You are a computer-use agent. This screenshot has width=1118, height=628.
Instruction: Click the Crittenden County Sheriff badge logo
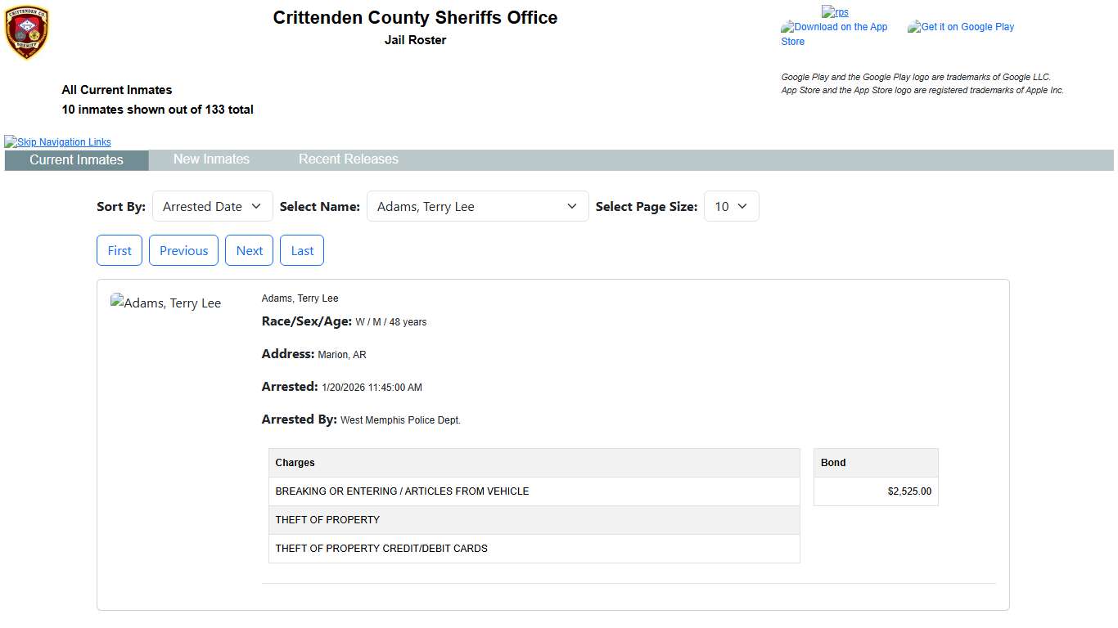click(27, 33)
